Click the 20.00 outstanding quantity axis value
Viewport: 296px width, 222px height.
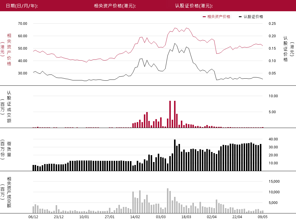click(273, 155)
